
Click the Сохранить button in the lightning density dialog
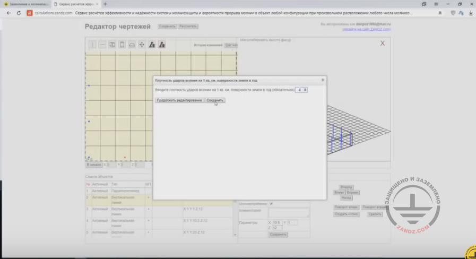[214, 100]
